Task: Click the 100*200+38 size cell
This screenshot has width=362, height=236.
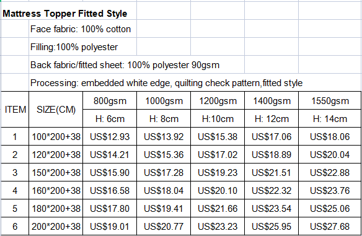Action: click(56, 136)
